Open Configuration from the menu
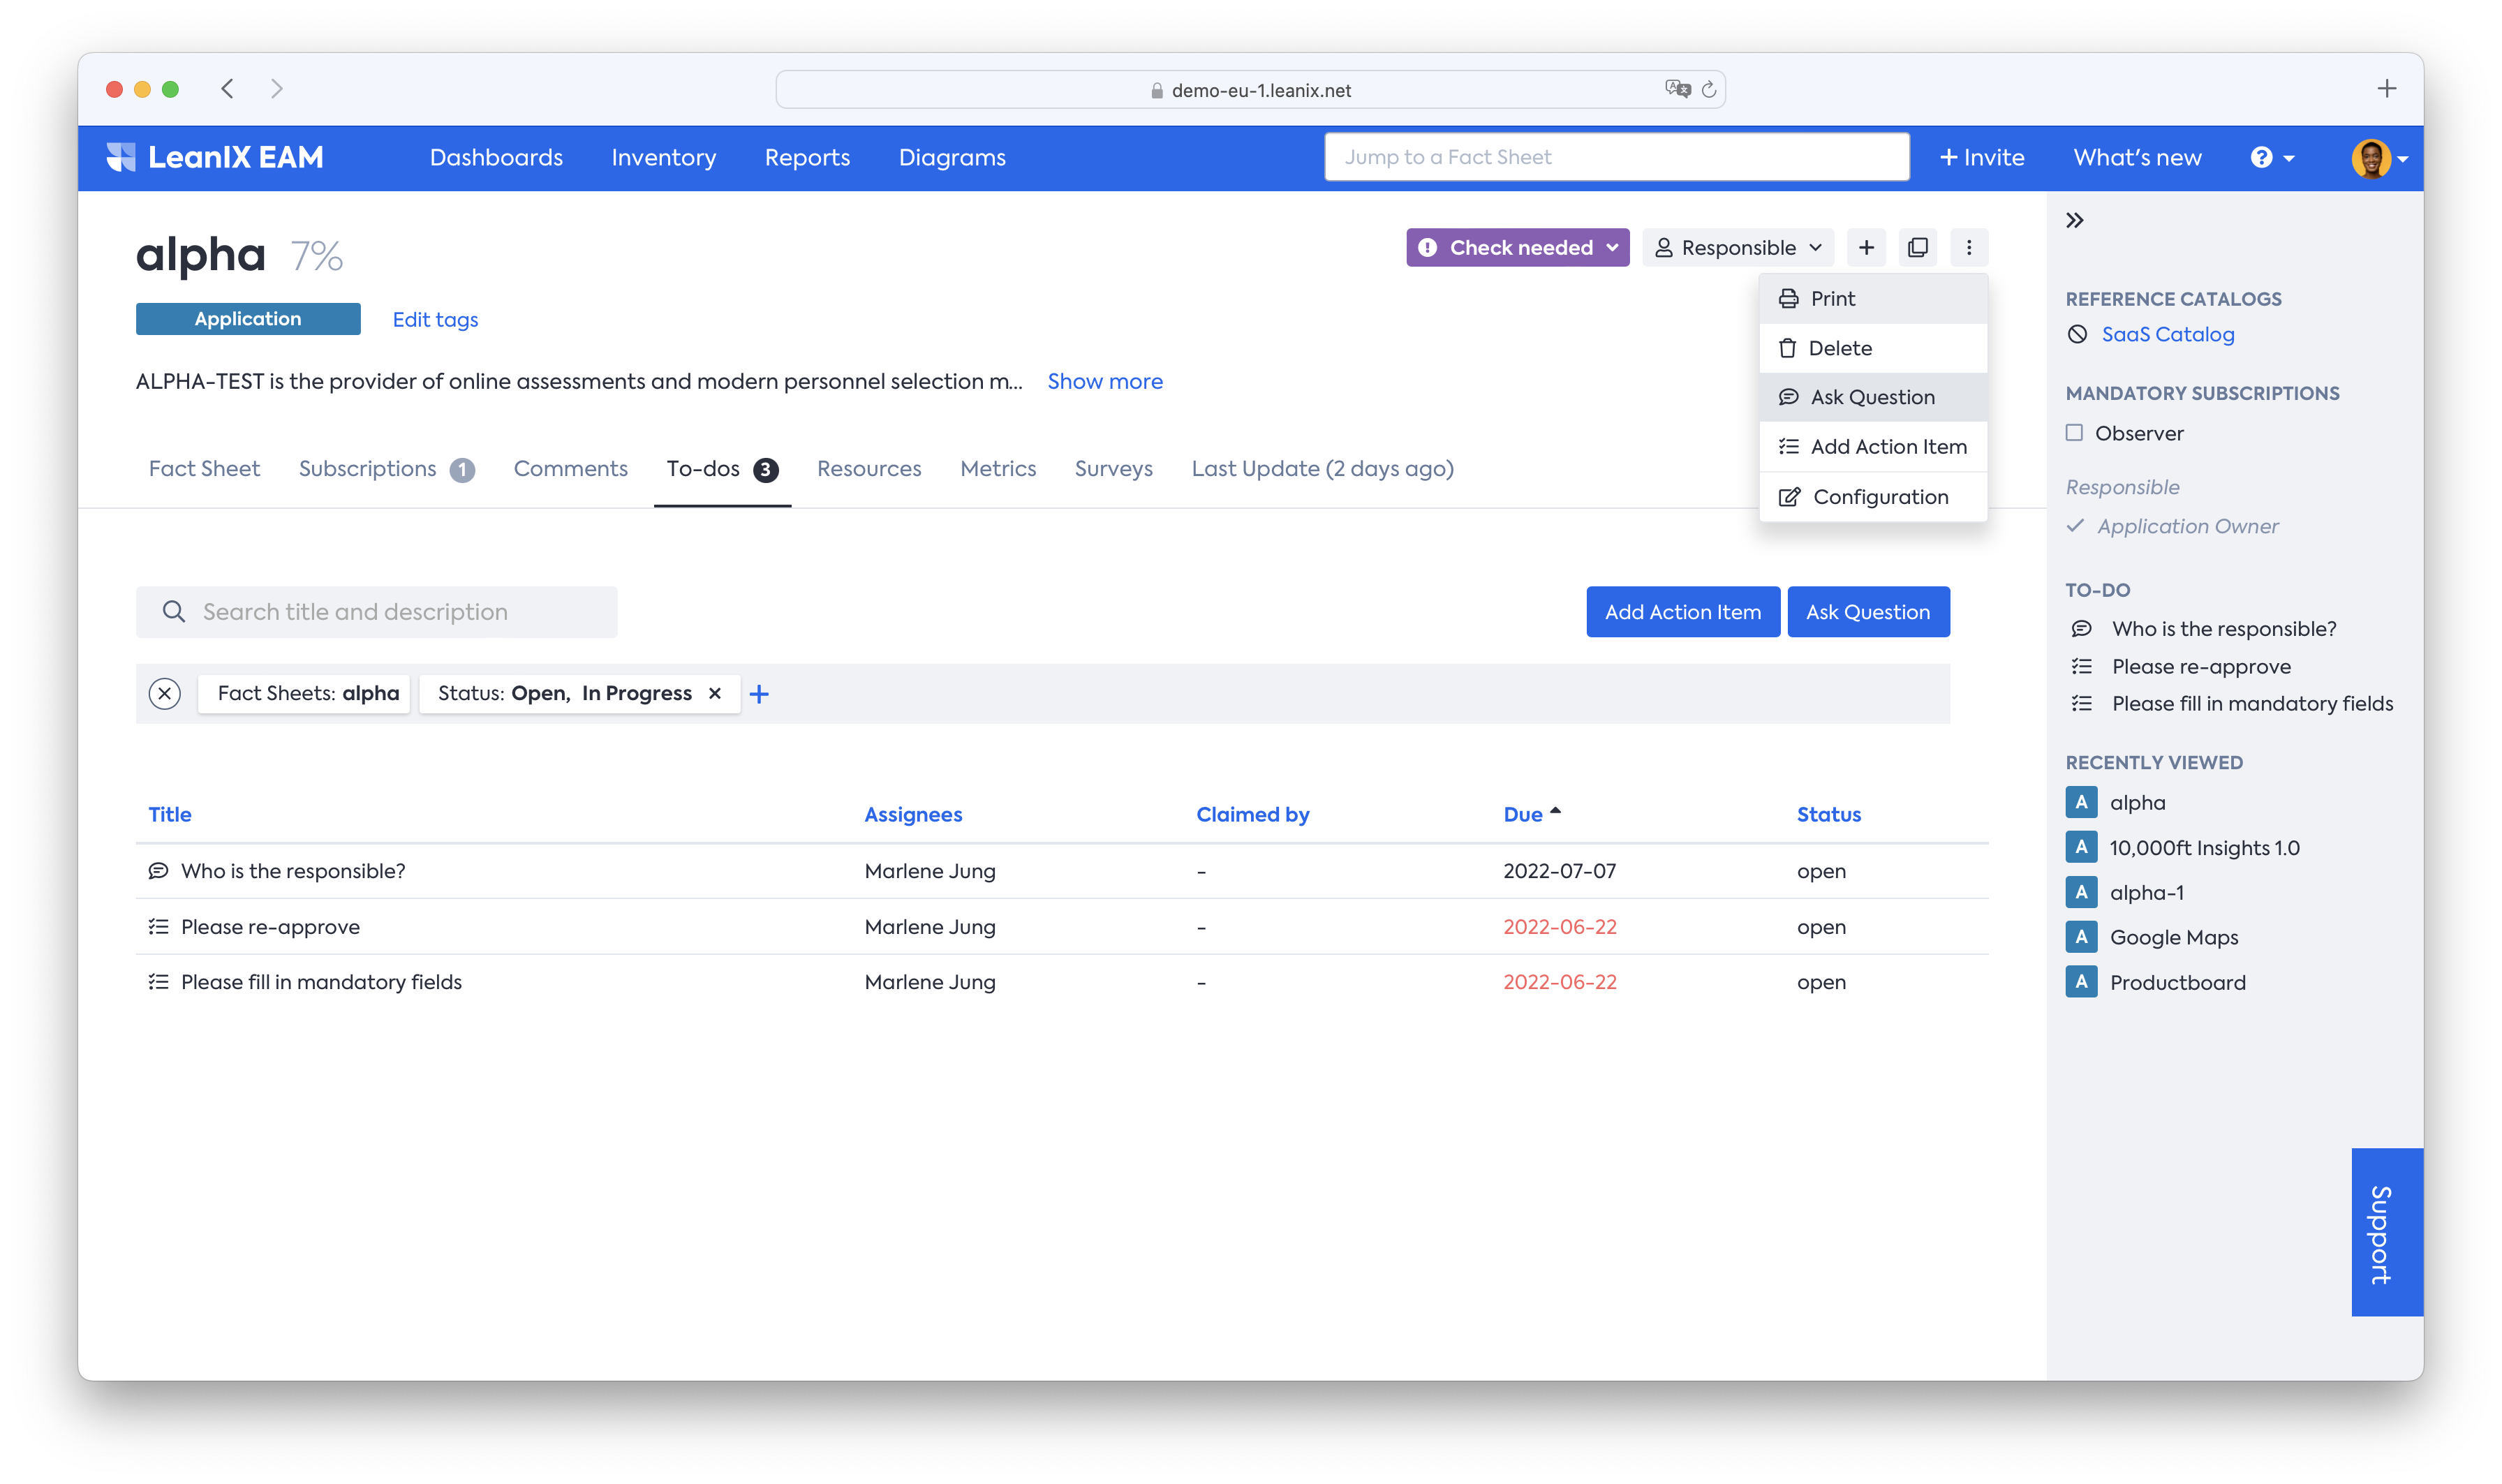Image resolution: width=2502 pixels, height=1484 pixels. pos(1872,497)
